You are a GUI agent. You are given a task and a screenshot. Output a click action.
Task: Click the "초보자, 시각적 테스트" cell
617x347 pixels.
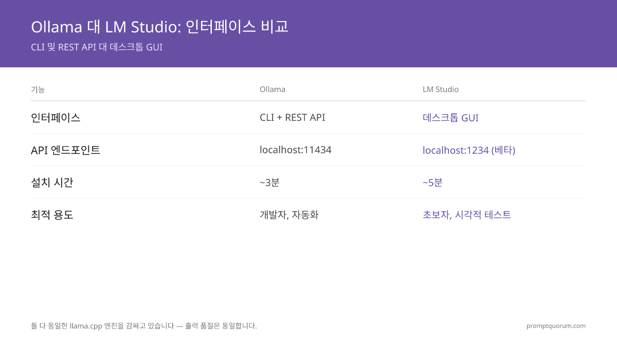(467, 215)
